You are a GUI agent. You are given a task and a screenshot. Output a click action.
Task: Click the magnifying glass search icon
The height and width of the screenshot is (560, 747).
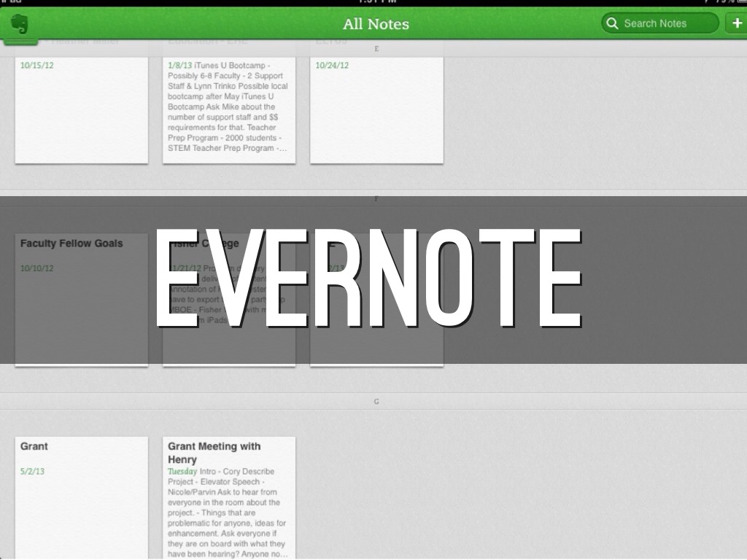pos(613,23)
